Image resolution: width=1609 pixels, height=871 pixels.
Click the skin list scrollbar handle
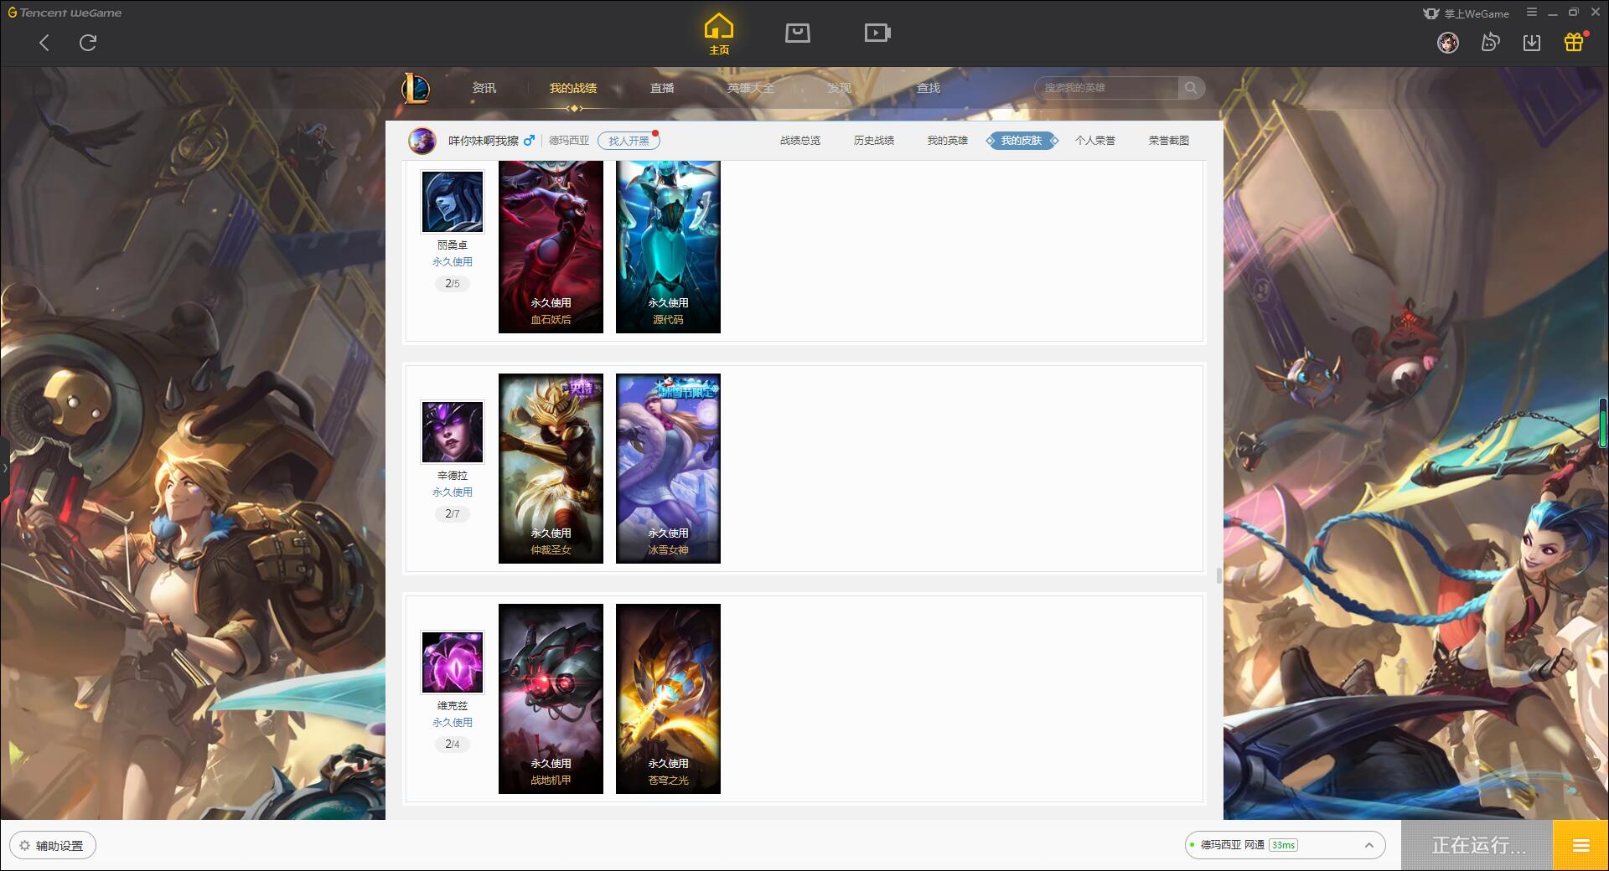pyautogui.click(x=1218, y=575)
